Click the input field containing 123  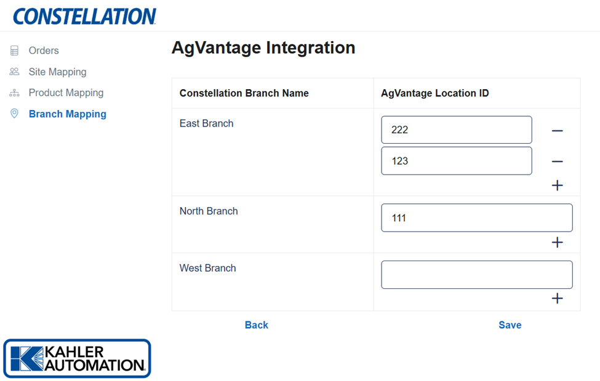click(x=456, y=161)
